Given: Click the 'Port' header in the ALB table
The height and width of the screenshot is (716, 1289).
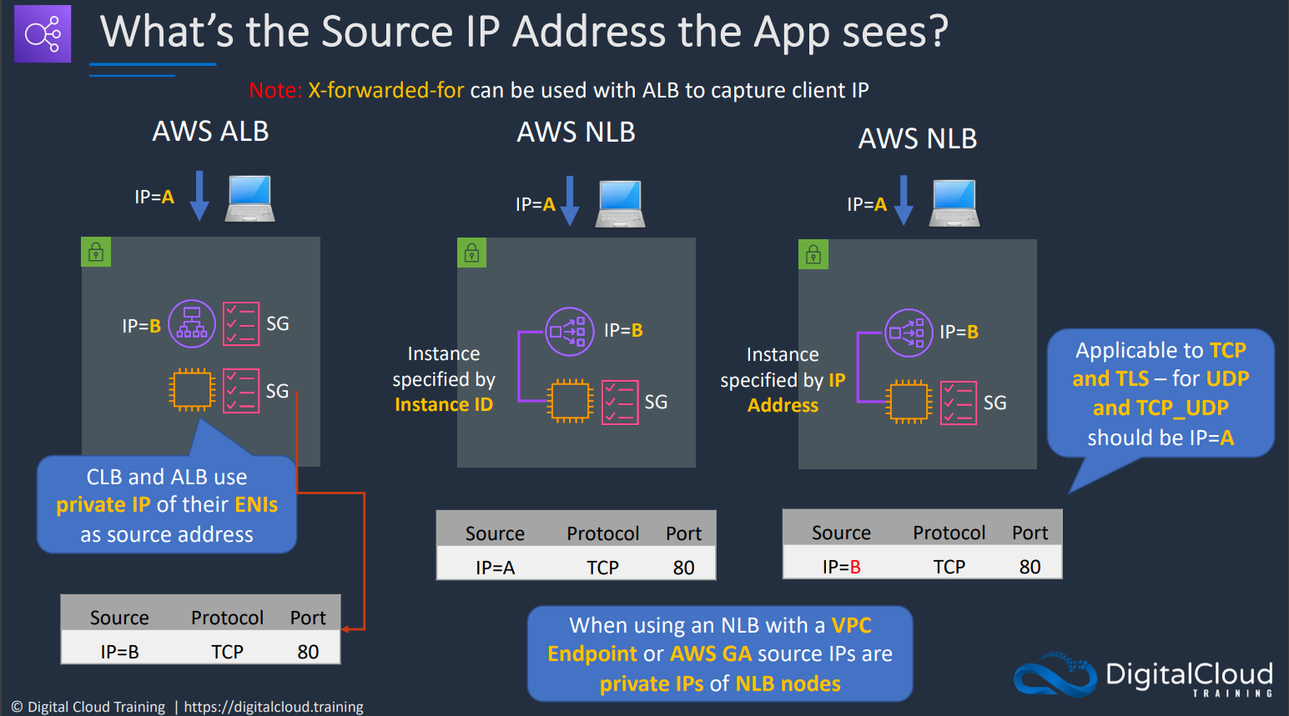Looking at the screenshot, I should (308, 618).
